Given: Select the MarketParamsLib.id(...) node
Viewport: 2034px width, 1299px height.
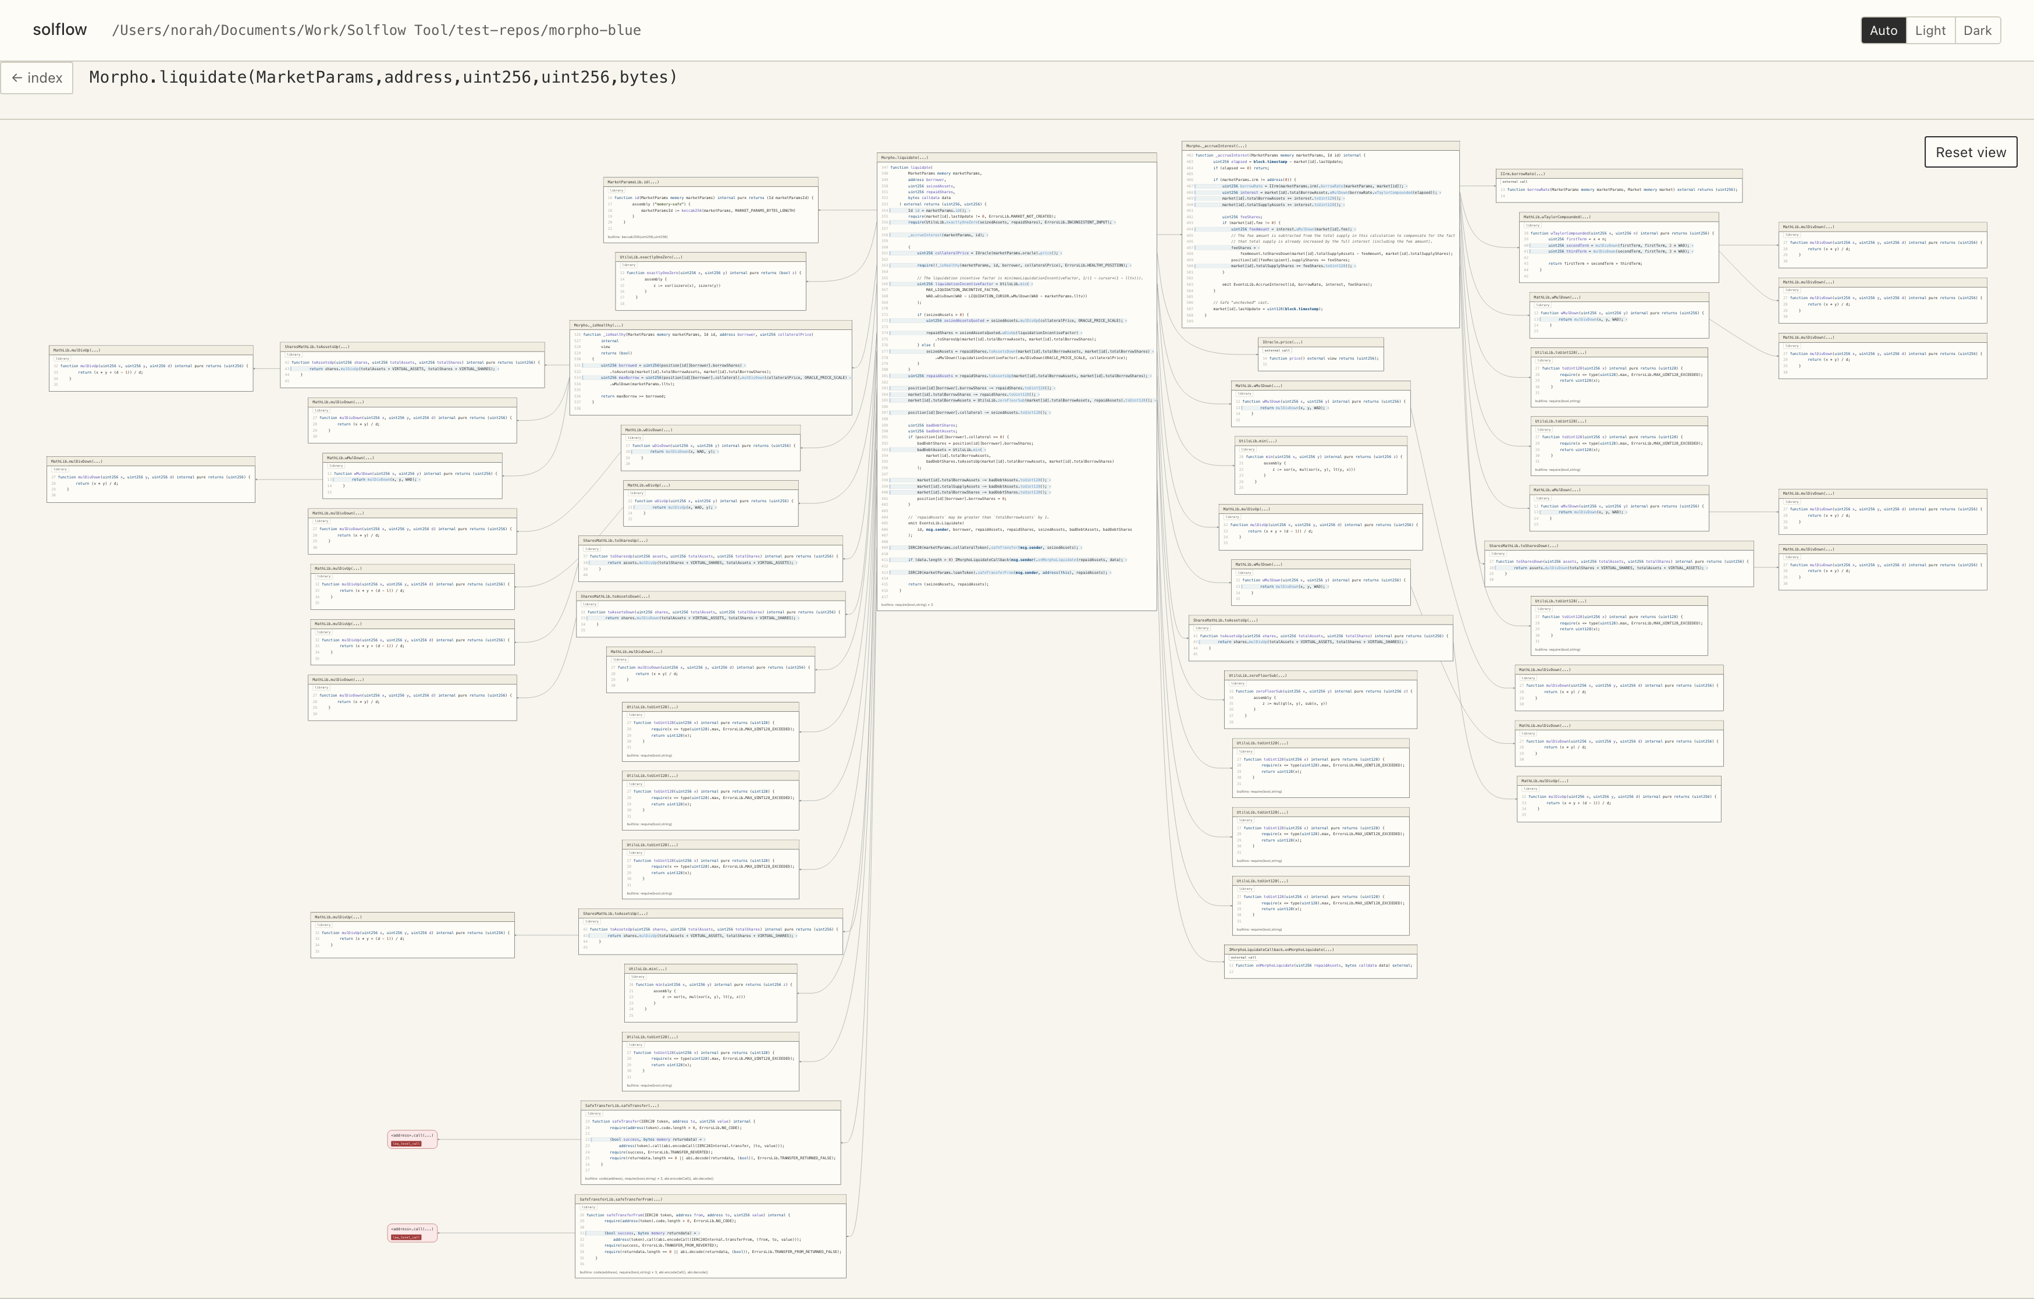Looking at the screenshot, I should pos(710,210).
